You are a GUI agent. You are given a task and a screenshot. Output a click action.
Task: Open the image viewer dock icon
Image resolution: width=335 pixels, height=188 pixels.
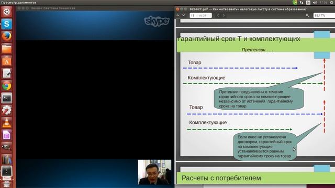[7, 147]
